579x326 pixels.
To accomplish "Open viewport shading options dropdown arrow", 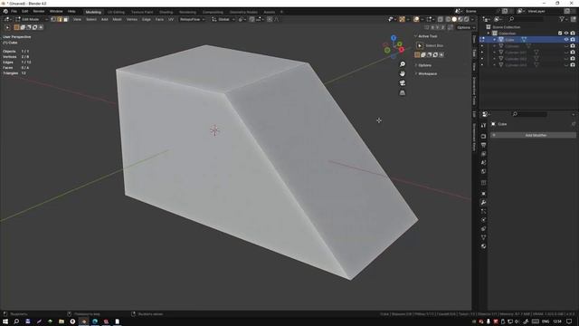I will click(472, 19).
